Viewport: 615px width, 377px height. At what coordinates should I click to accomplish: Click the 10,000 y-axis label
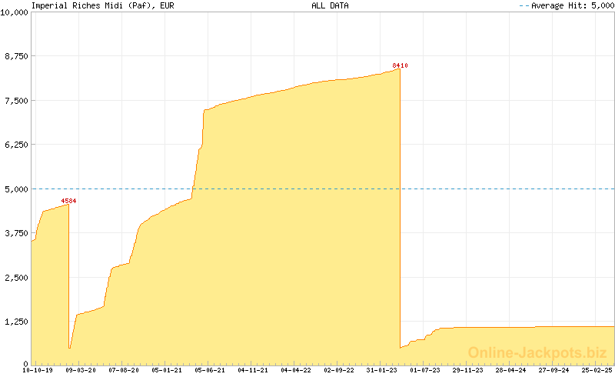[15, 12]
